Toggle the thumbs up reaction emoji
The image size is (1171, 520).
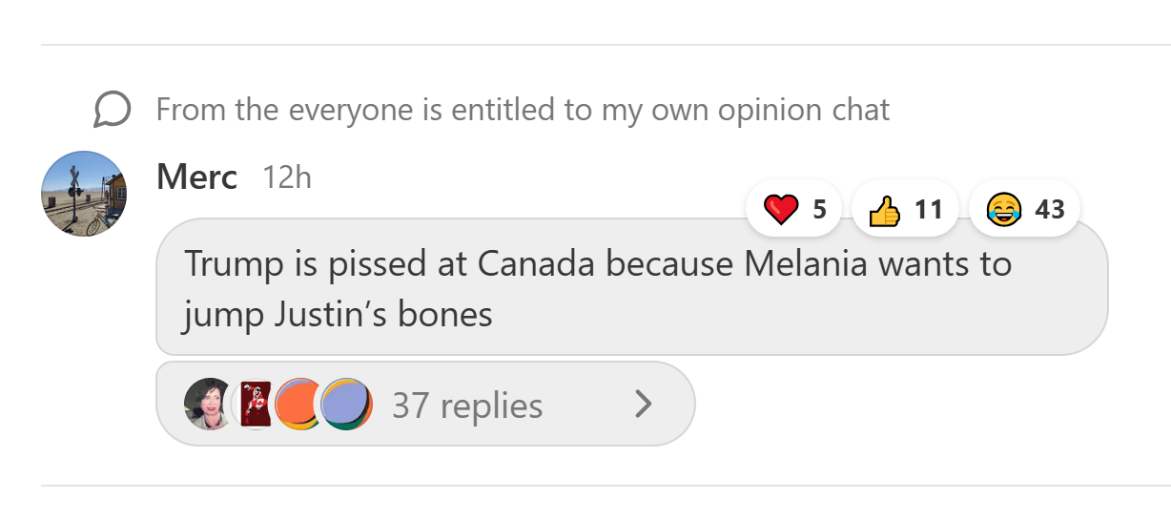pyautogui.click(x=886, y=209)
